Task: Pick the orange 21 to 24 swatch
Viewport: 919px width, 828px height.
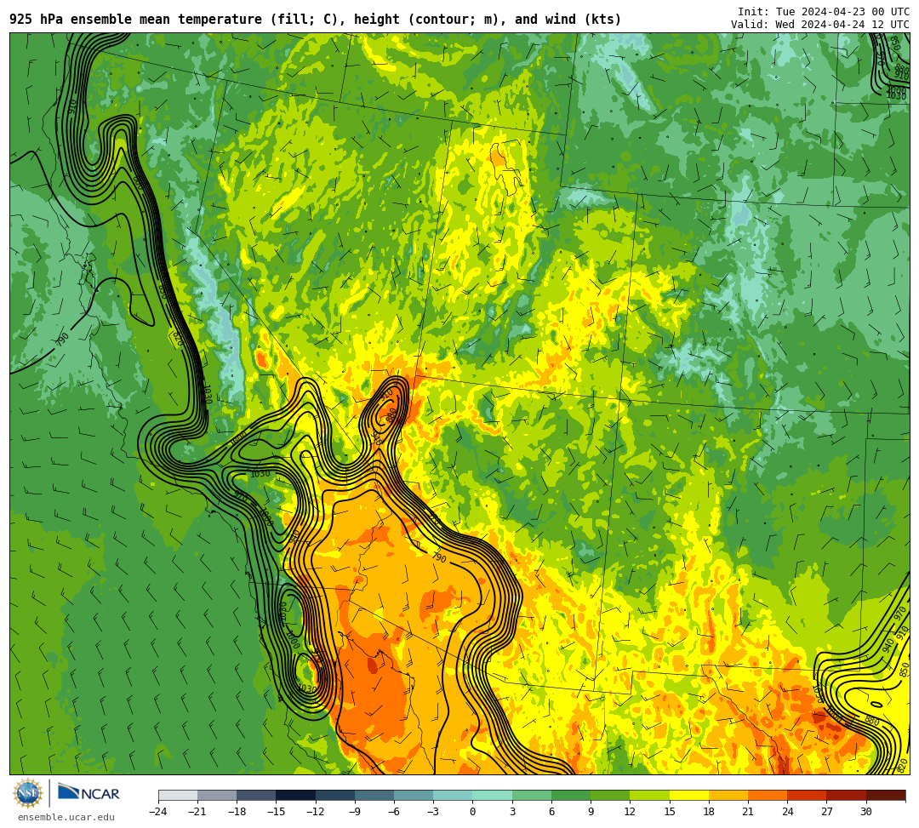Action: (768, 795)
